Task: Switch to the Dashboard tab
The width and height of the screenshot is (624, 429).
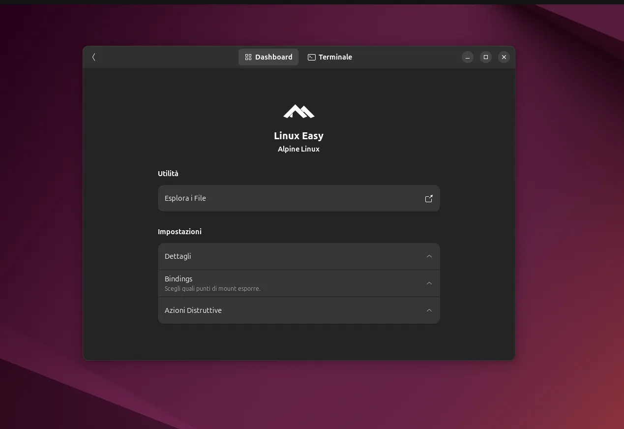Action: [x=268, y=57]
